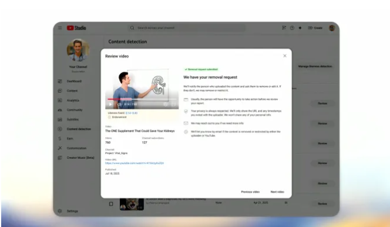Image resolution: width=390 pixels, height=227 pixels.
Task: Click channel name Project: Vital_Signs
Action: (x=116, y=153)
